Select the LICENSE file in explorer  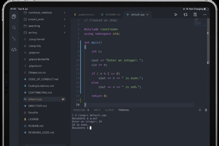click(x=33, y=119)
